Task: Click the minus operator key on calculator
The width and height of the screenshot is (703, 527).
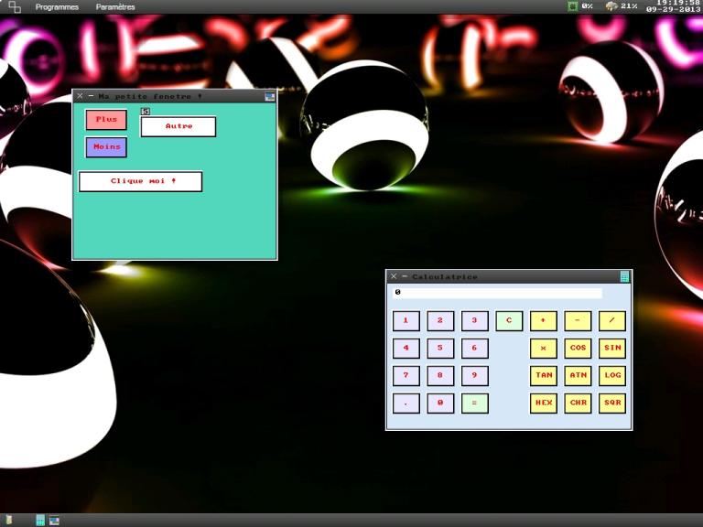Action: point(578,321)
